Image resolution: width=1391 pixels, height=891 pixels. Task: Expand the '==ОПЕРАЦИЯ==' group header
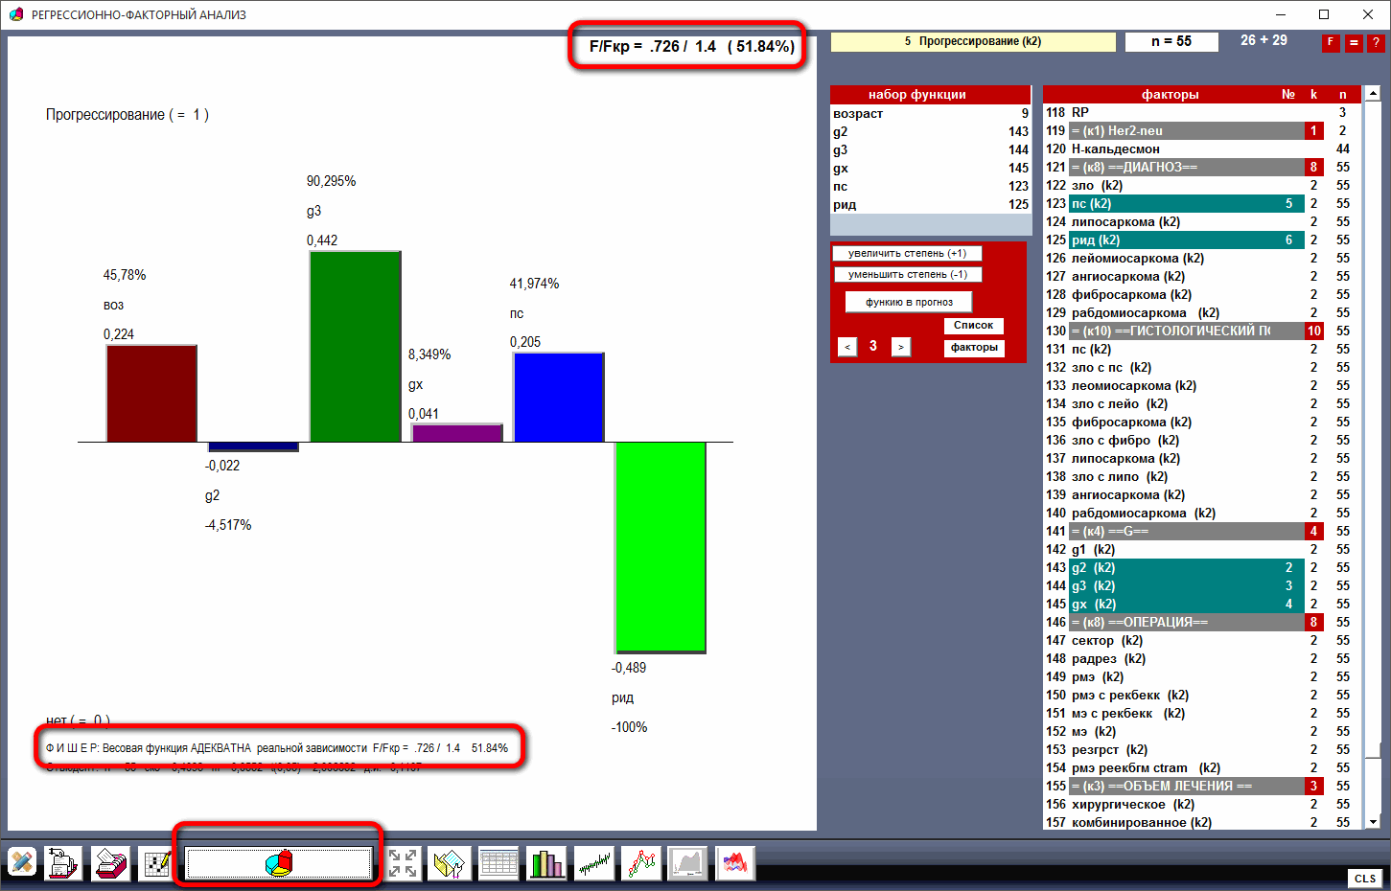tap(1186, 622)
